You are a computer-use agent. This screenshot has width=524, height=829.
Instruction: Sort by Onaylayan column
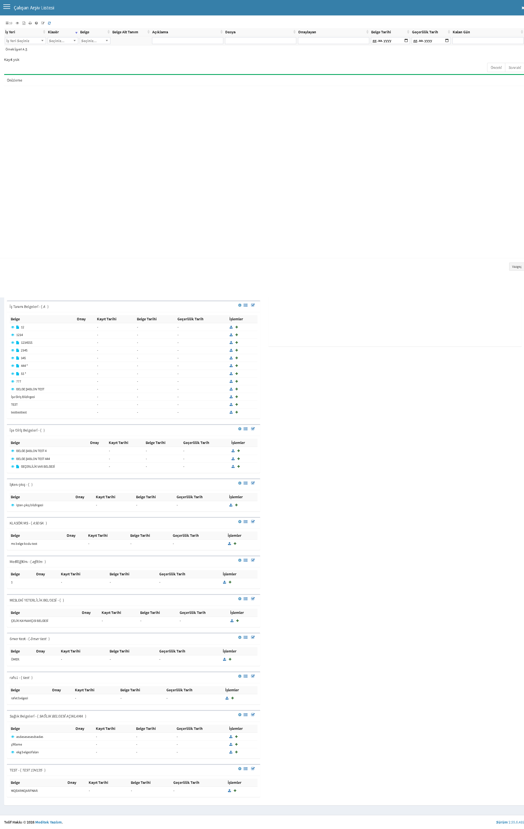(333, 32)
